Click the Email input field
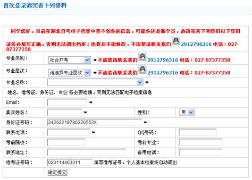This screenshot has width=252, height=180. (x=67, y=103)
